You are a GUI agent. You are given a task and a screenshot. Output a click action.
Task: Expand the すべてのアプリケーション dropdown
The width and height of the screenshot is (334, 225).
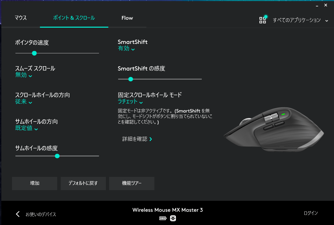[x=300, y=20]
